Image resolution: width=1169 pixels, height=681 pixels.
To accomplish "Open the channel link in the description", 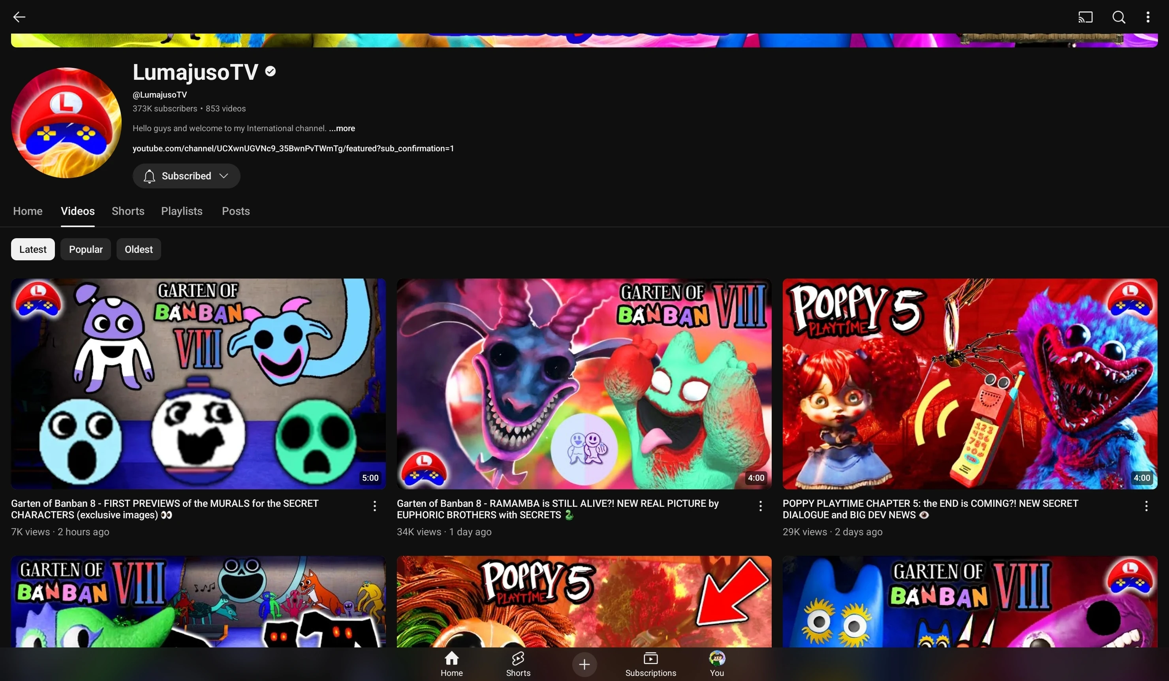I will pos(293,149).
